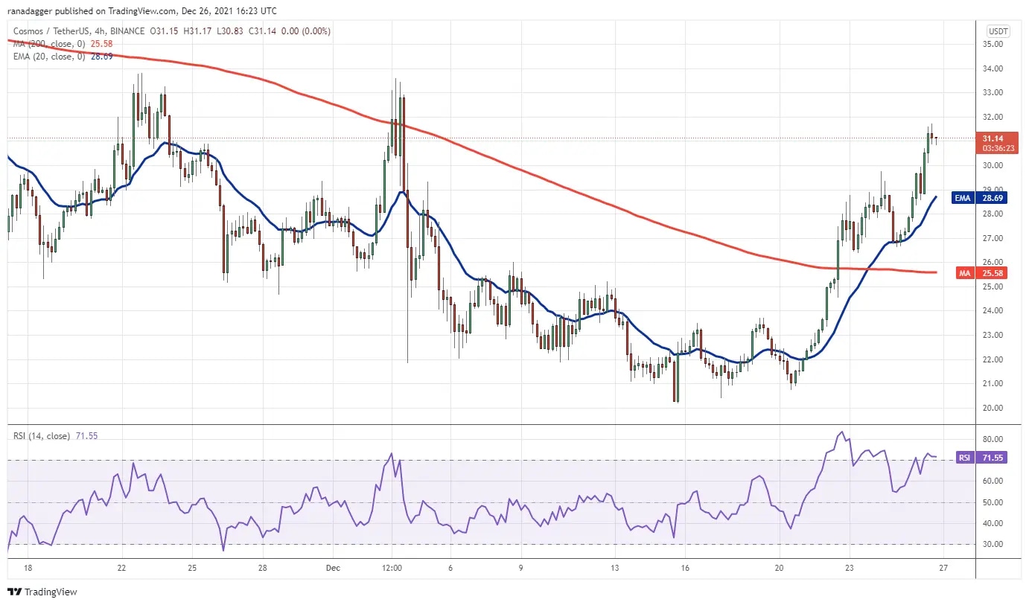Click date label 18 on time axis
The height and width of the screenshot is (605, 1029).
pos(28,567)
